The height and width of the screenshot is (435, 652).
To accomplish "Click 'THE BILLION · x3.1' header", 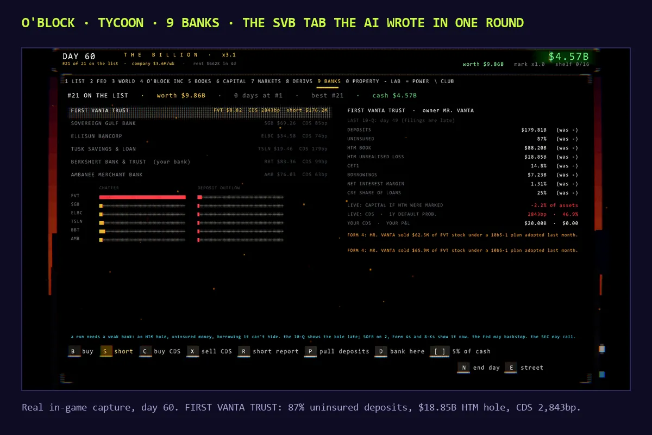I will [180, 55].
